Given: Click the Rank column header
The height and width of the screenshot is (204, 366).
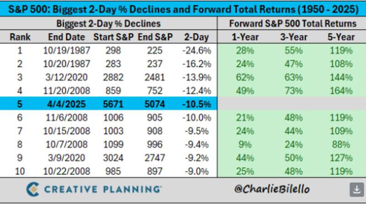Looking at the screenshot, I should pyautogui.click(x=20, y=37).
